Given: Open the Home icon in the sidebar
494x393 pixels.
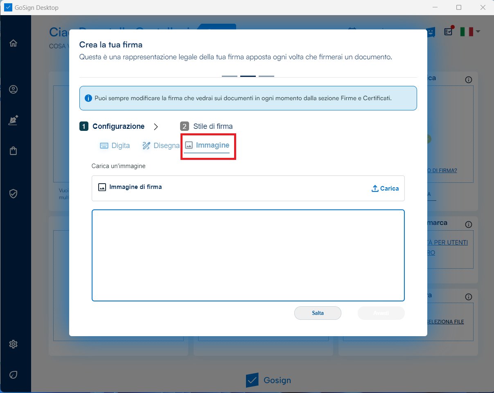Looking at the screenshot, I should (x=14, y=43).
